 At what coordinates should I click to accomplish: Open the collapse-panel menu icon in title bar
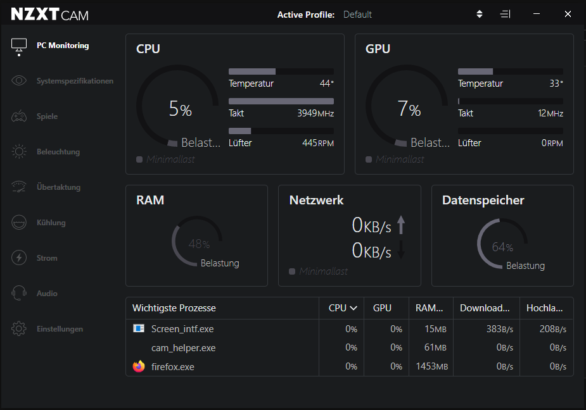click(x=505, y=14)
